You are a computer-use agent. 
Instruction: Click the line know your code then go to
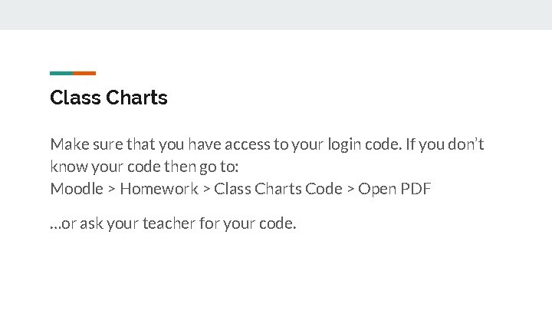[x=144, y=167]
